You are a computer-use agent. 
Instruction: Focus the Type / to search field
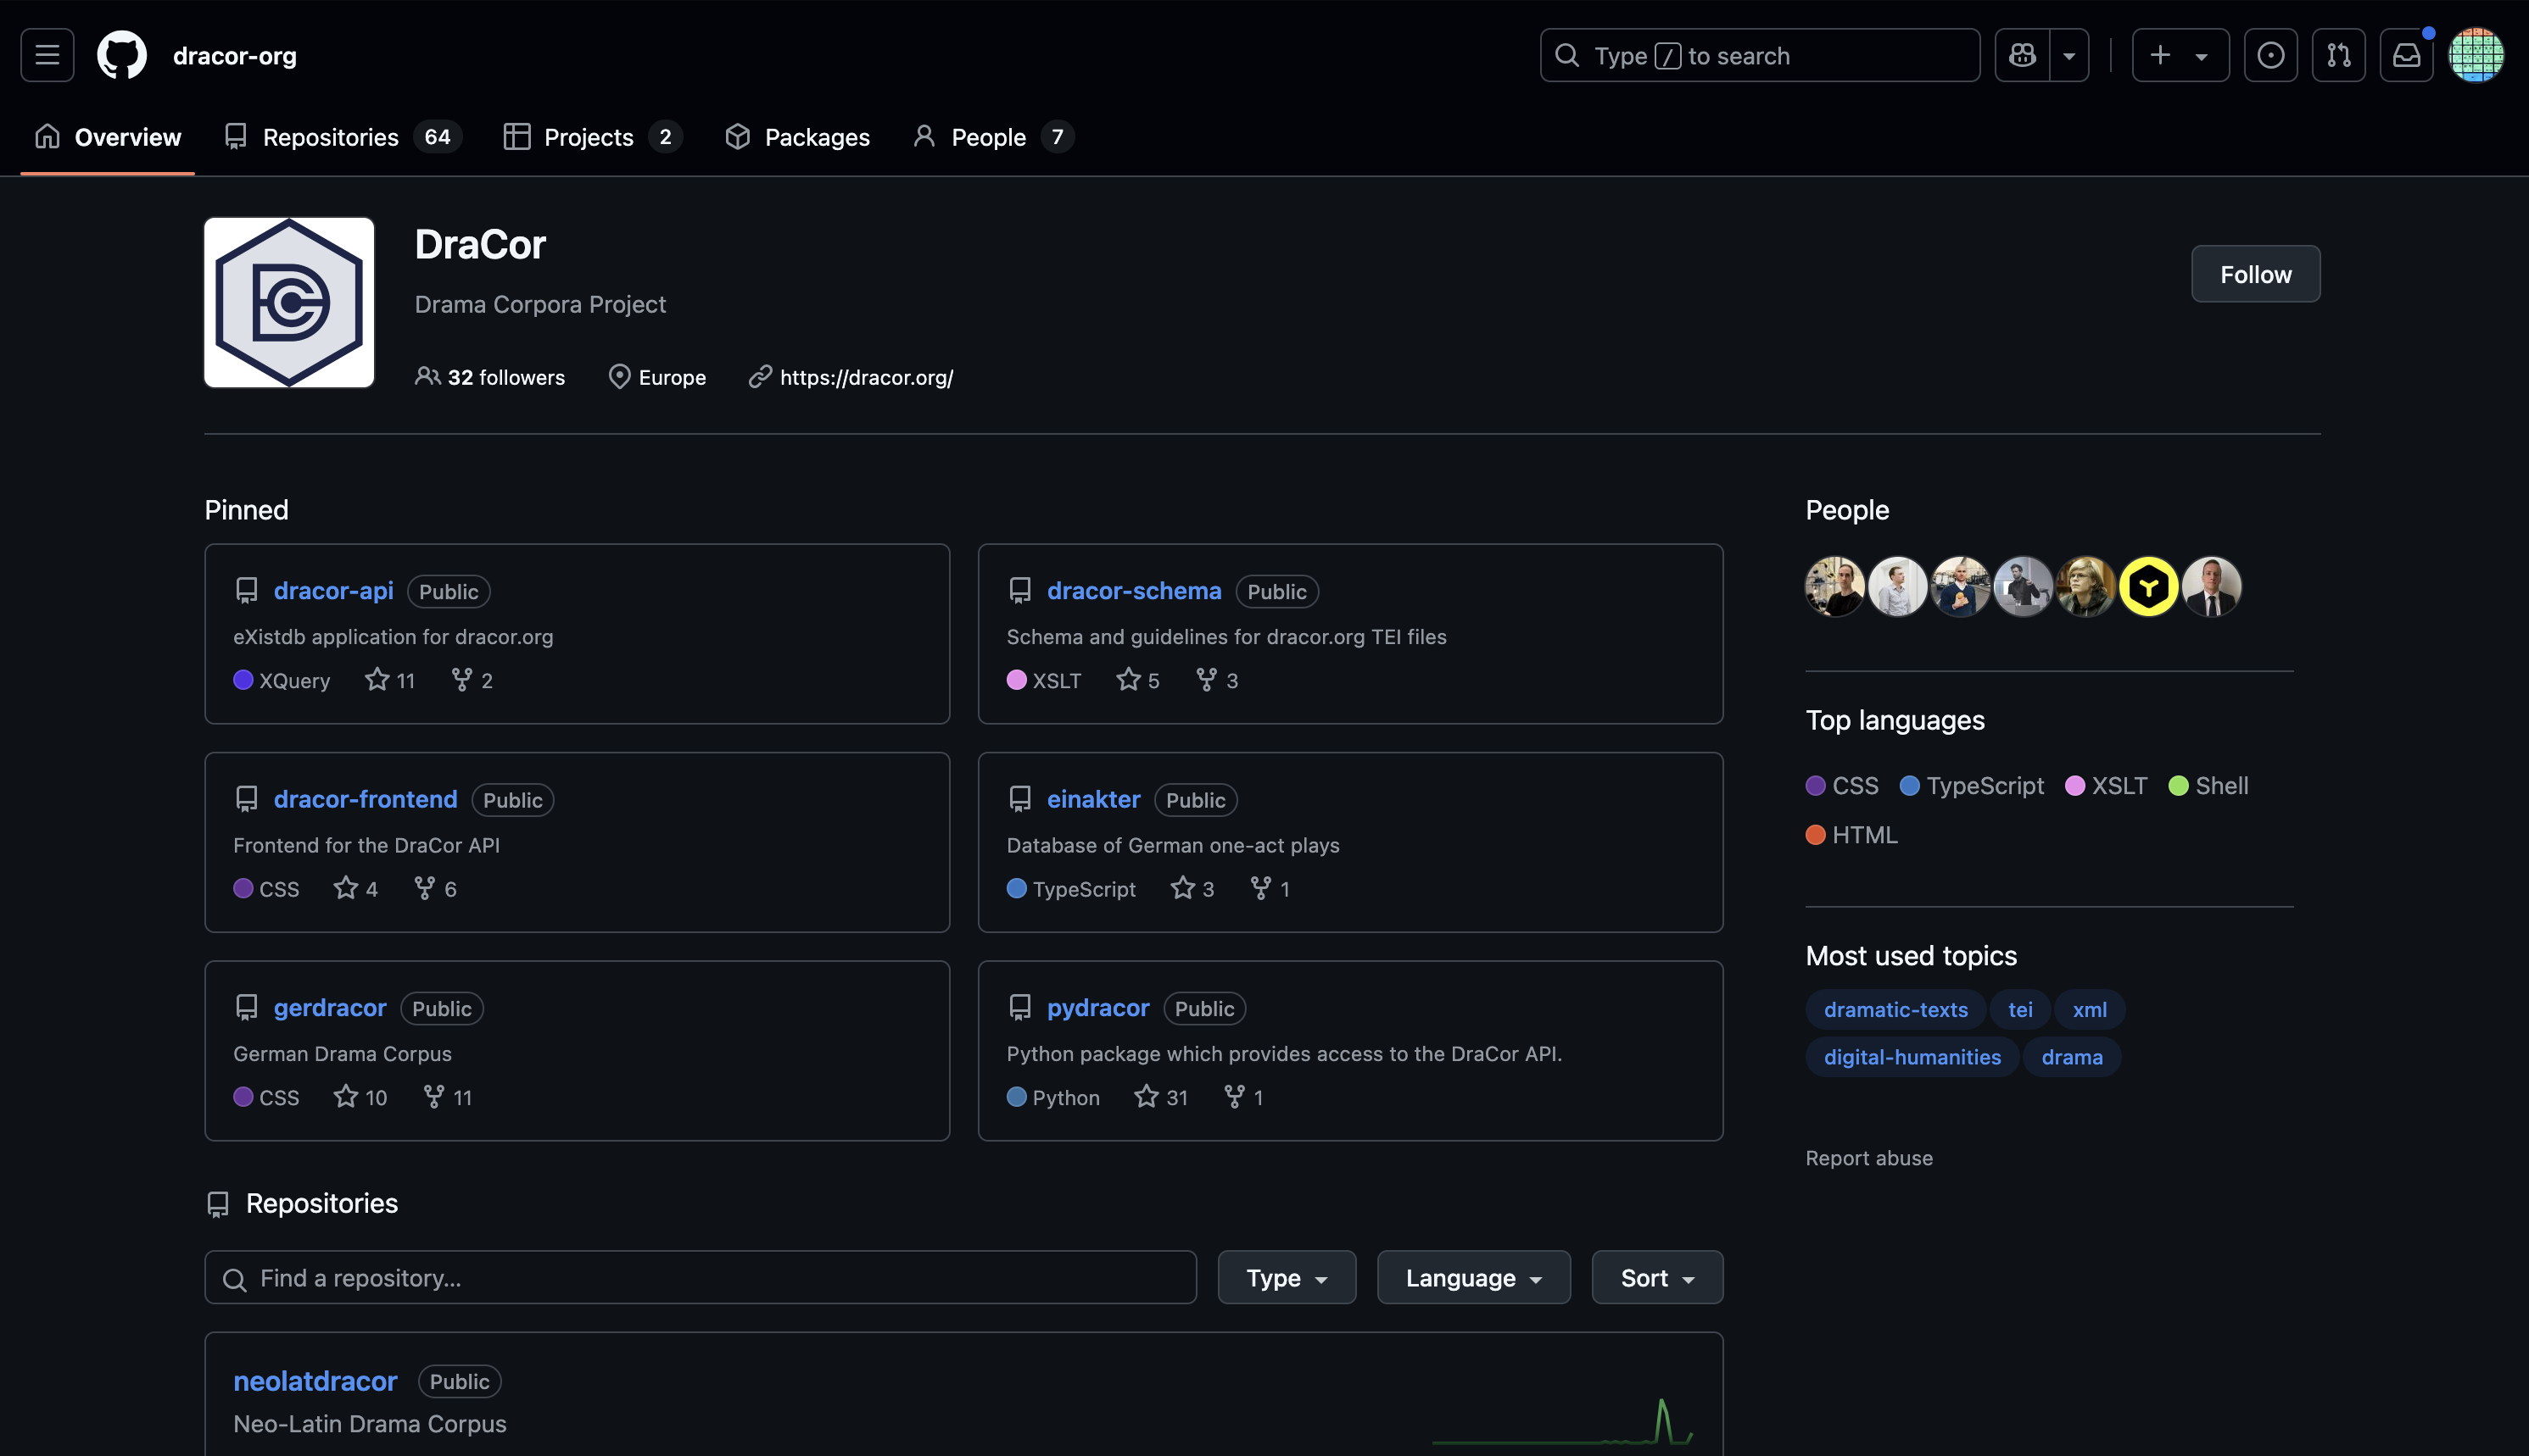(1760, 55)
